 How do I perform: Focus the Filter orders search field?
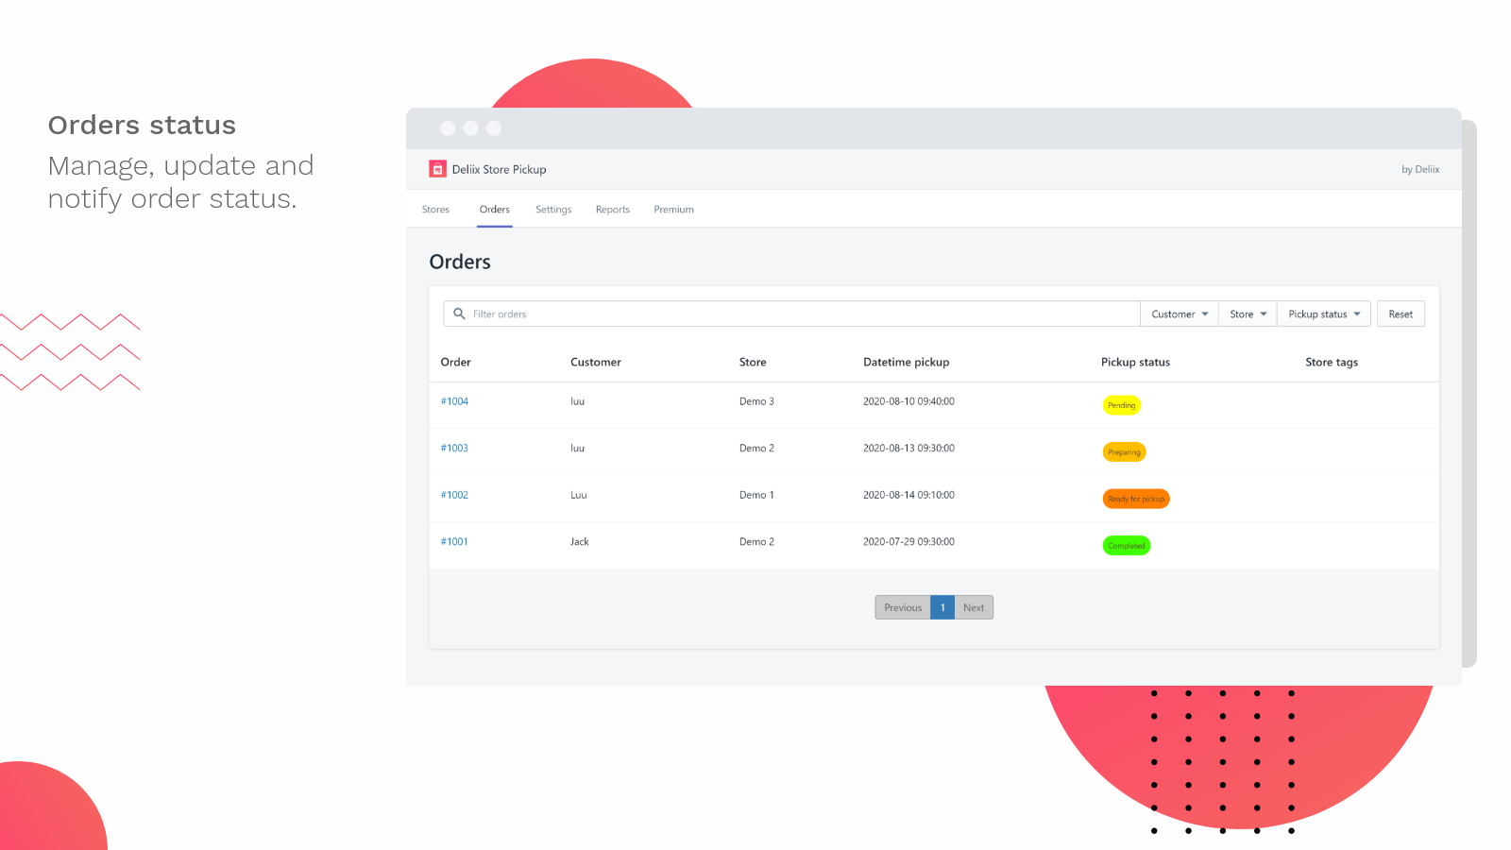(x=791, y=314)
